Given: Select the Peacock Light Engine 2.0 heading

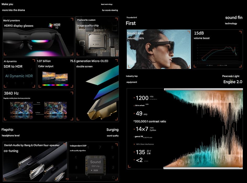Looking at the screenshot, I should click(232, 82).
